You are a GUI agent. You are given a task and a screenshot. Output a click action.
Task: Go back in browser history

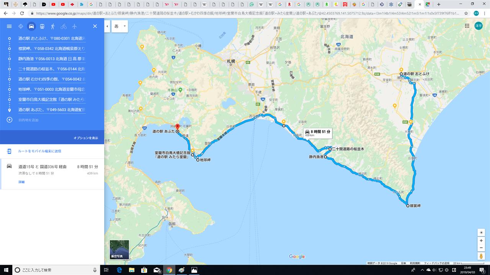point(5,13)
